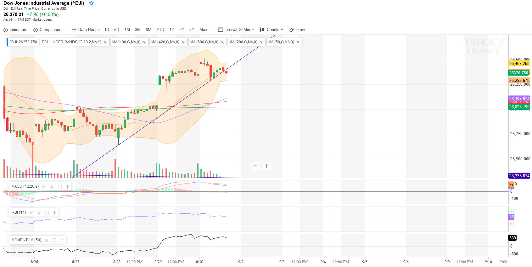This screenshot has height=267, width=532.
Task: Select the 6M time range
Action: coord(148,30)
